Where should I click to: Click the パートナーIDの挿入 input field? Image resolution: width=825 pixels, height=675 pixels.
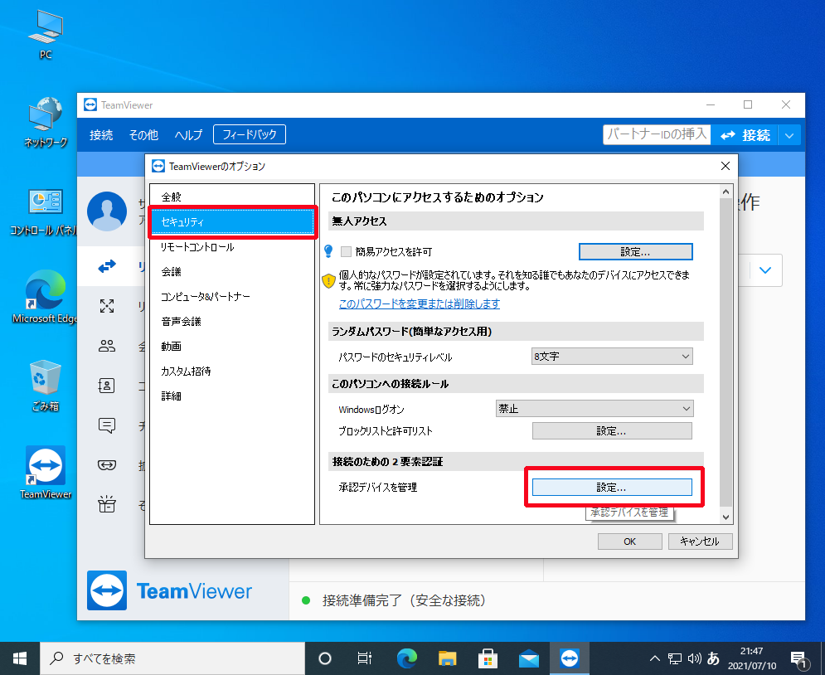[x=655, y=134]
